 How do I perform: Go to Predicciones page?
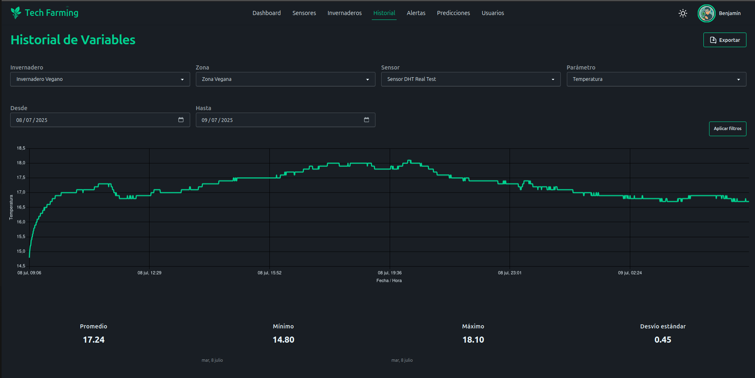(x=453, y=13)
